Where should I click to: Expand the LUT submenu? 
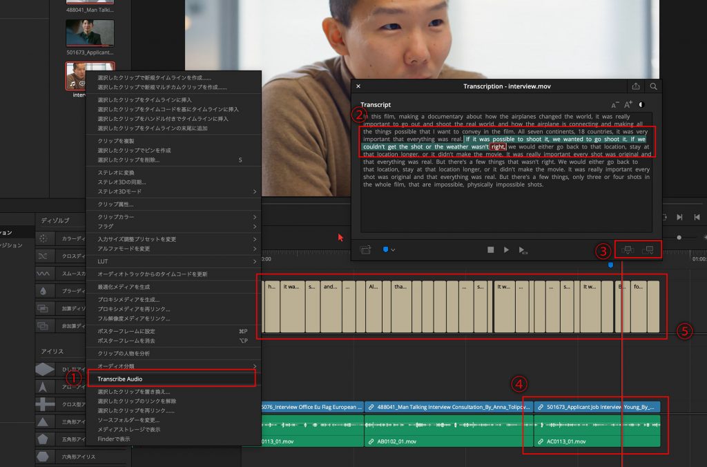pos(173,261)
